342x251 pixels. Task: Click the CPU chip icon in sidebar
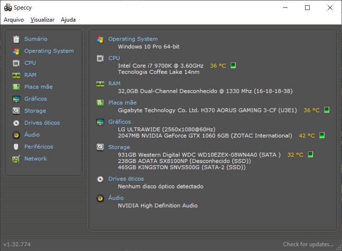(x=16, y=63)
